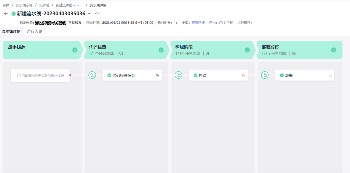Open the 查看详情 parameters link
The image size is (350, 173).
point(198,23)
